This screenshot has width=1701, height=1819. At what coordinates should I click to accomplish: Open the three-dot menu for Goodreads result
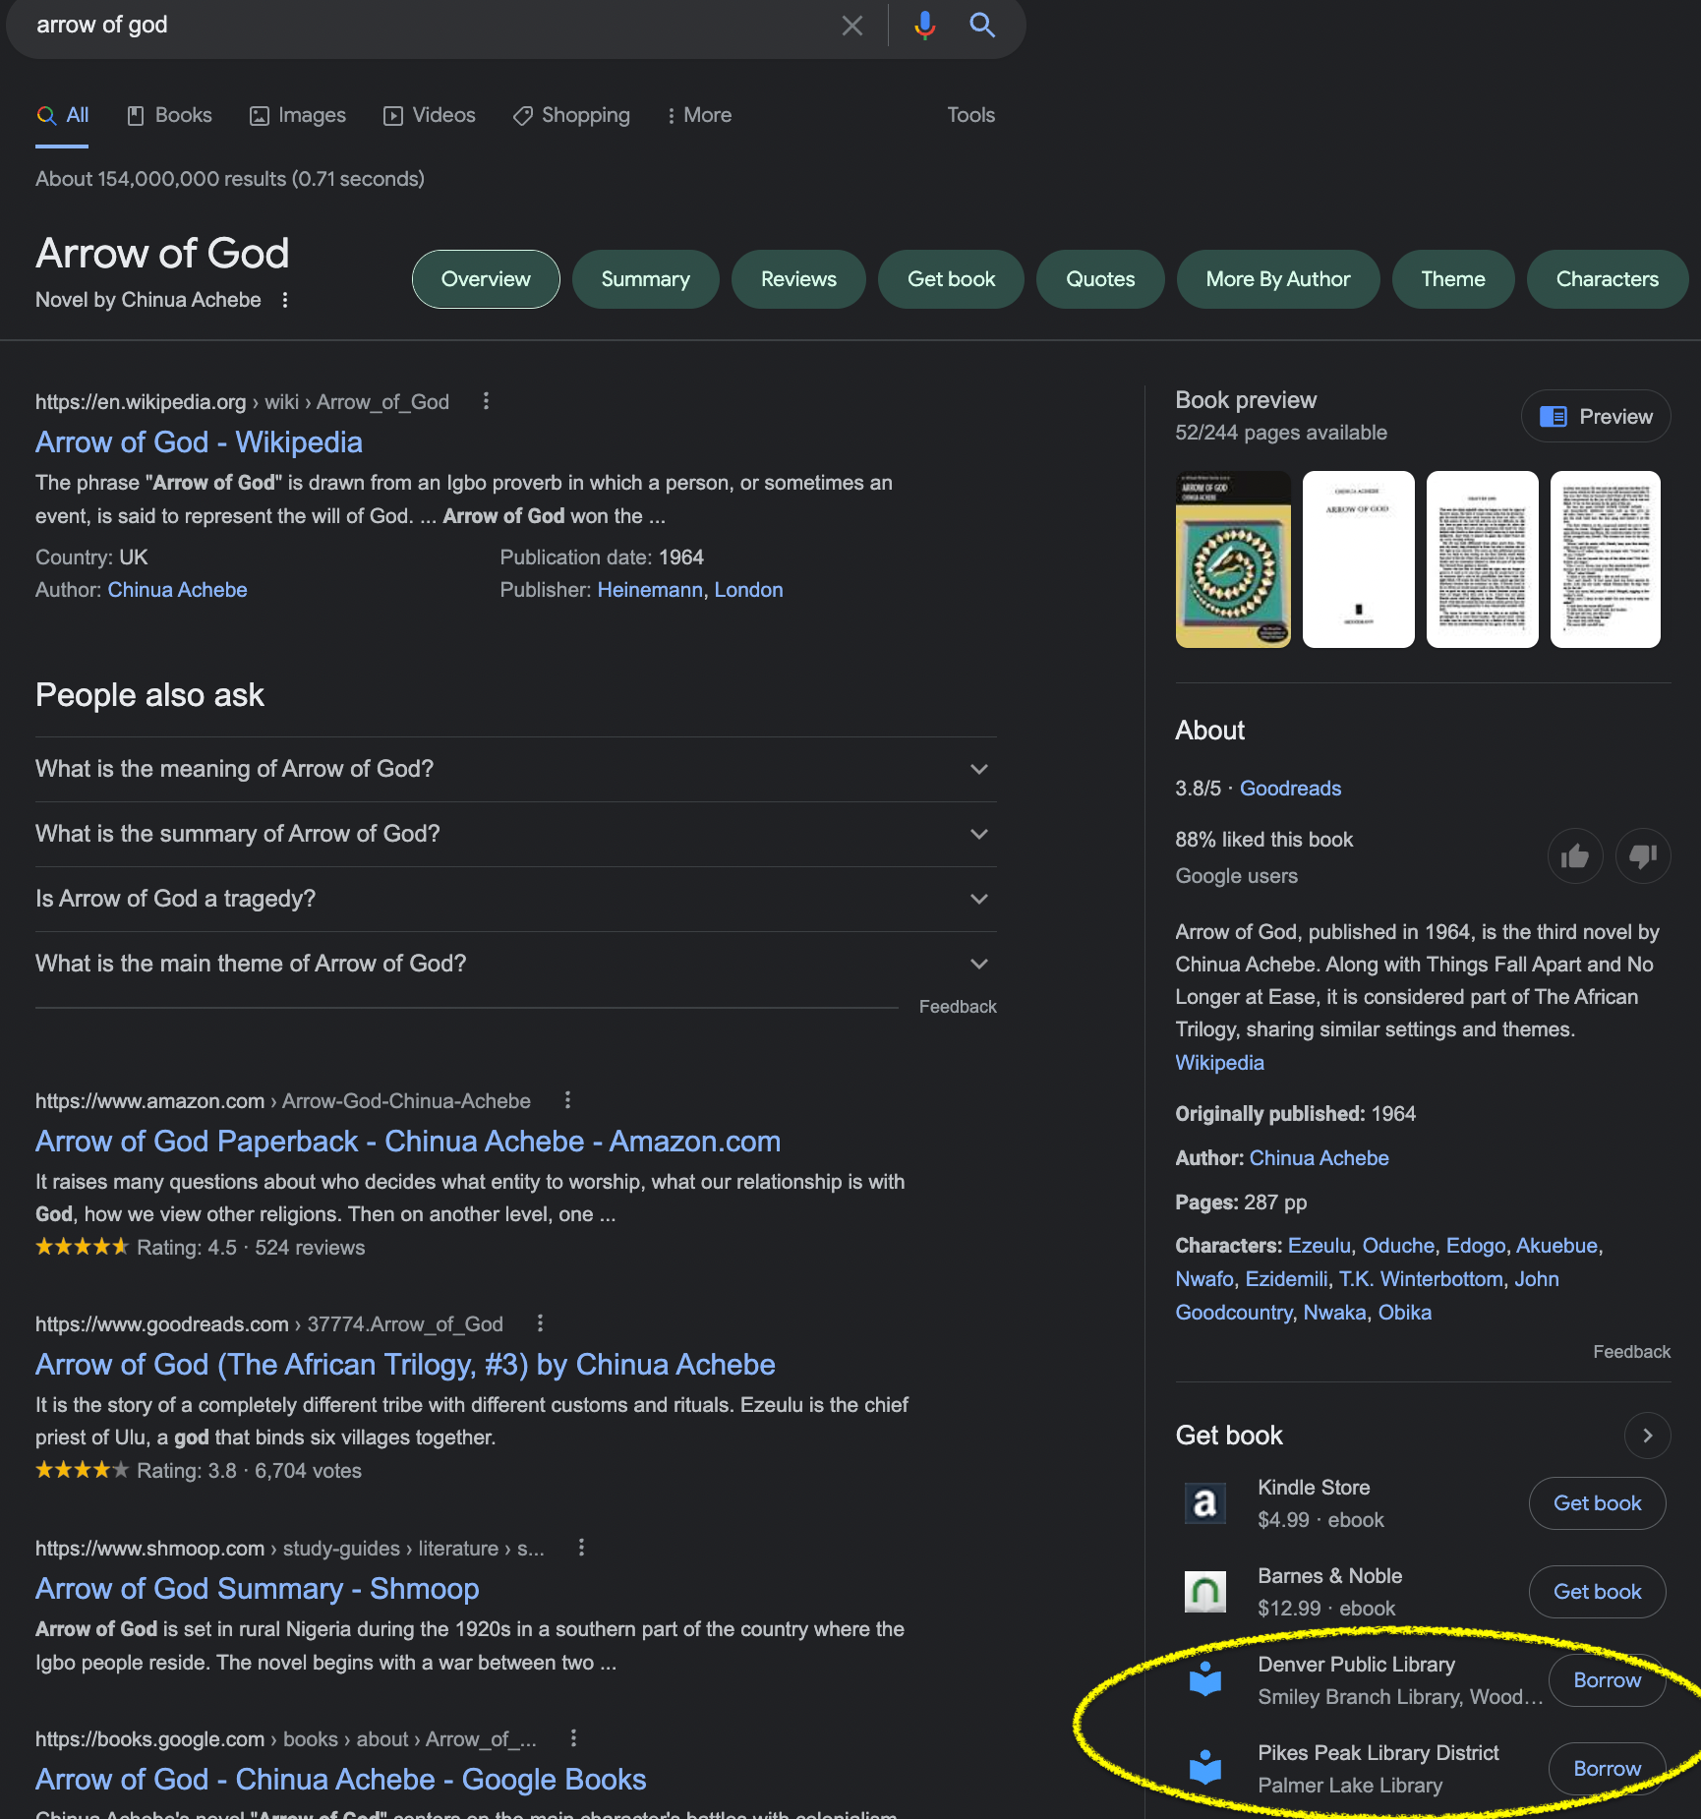coord(540,1323)
